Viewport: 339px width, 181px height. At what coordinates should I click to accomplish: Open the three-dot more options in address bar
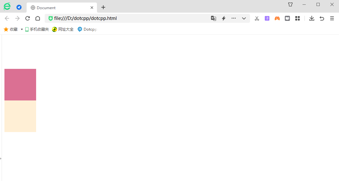tap(234, 18)
